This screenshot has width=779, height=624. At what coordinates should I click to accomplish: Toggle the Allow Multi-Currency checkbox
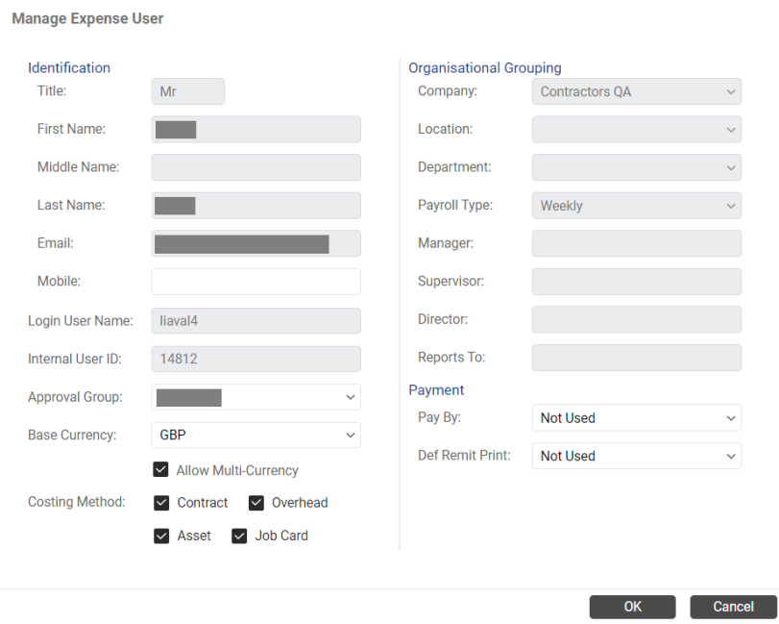click(x=160, y=469)
